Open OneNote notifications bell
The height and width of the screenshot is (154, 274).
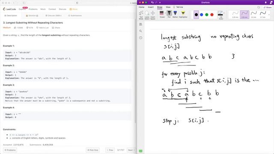click(265, 3)
